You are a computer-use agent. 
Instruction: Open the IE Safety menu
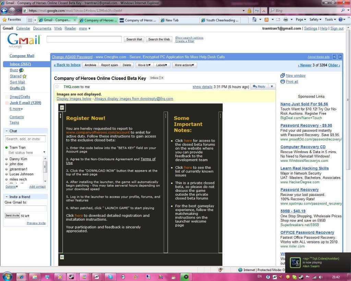(x=315, y=20)
